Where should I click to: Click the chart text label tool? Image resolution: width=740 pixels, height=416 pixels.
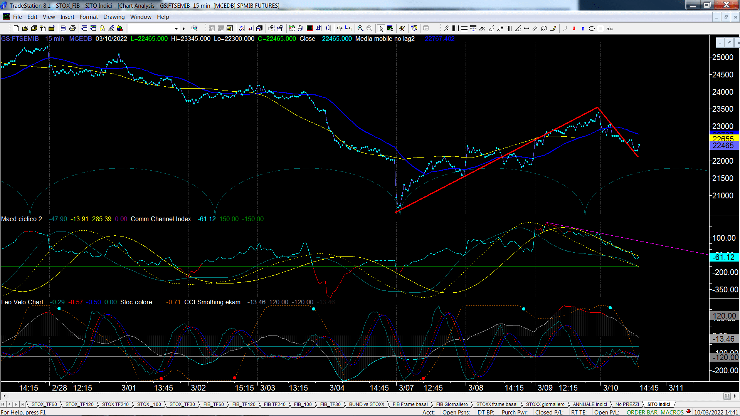click(x=390, y=29)
